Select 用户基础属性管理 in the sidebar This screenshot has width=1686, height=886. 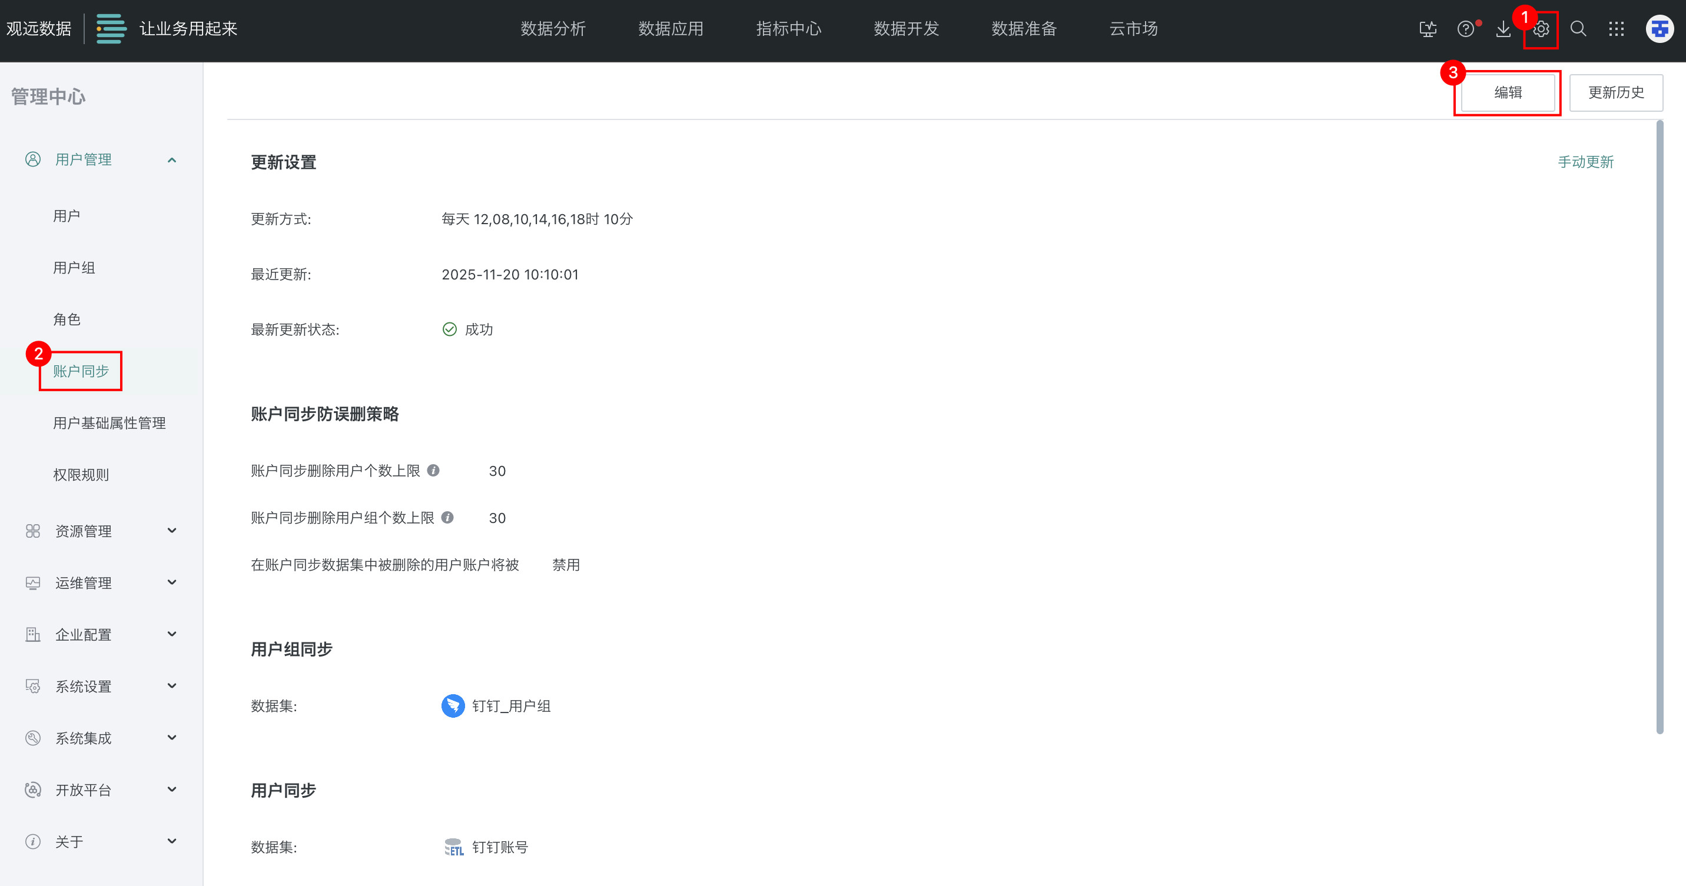(x=109, y=423)
